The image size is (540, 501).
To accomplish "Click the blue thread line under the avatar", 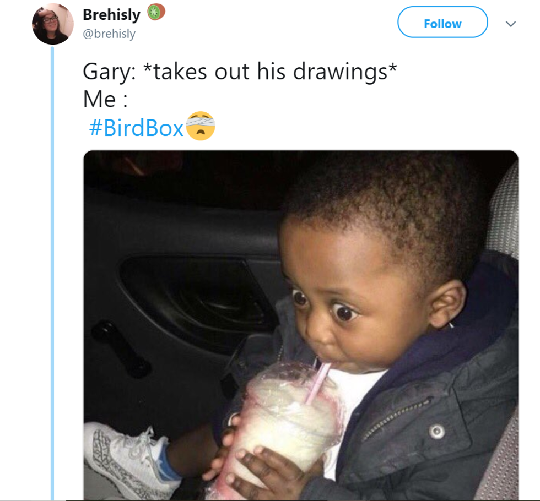I will (x=53, y=275).
